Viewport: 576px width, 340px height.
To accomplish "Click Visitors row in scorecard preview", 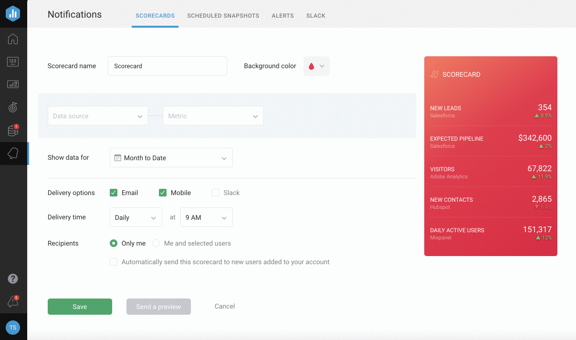I will pos(491,172).
